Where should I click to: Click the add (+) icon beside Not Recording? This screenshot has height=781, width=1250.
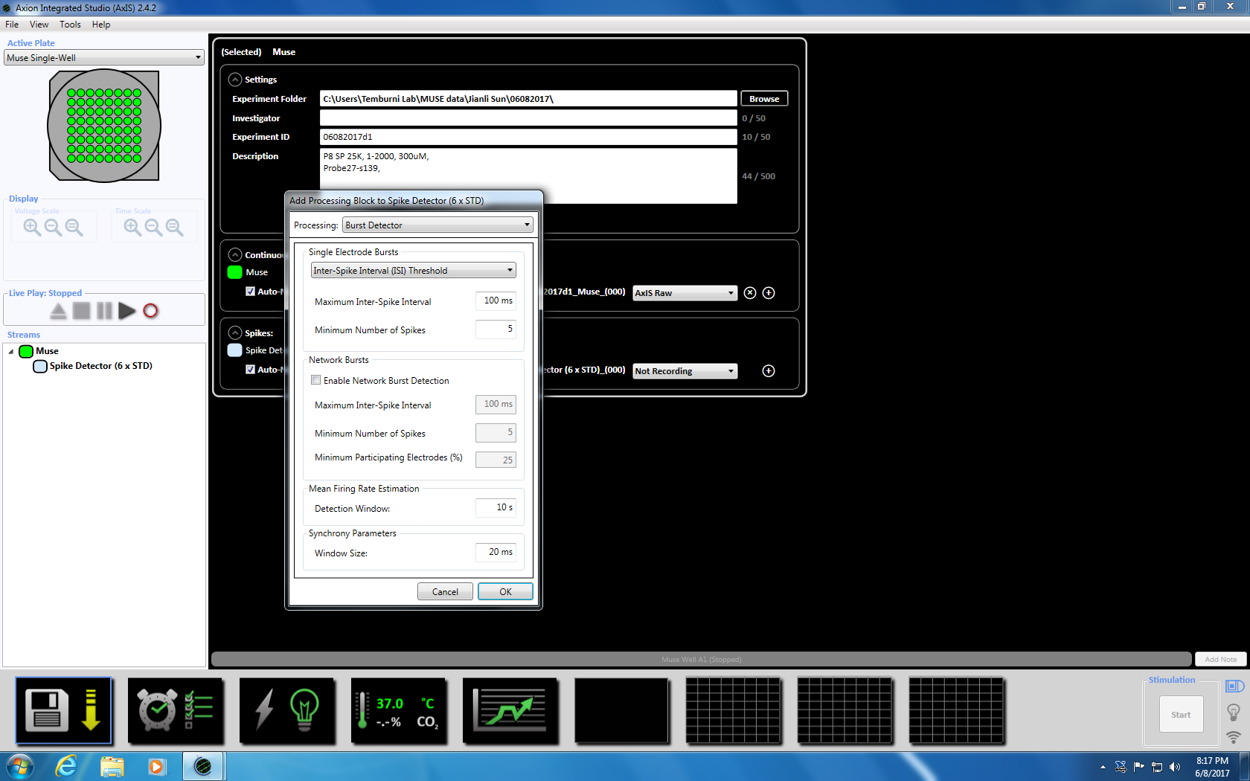click(x=769, y=371)
